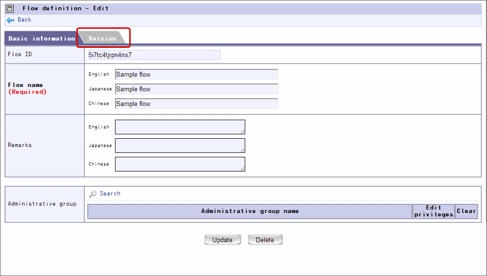Viewport: 487px width, 276px height.
Task: Click the Edit privileges column header
Action: (434, 211)
